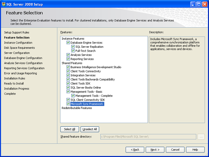Image resolution: width=209 pixels, height=157 pixels.
Task: Select the Redistributable Features heading
Action: tap(77, 108)
